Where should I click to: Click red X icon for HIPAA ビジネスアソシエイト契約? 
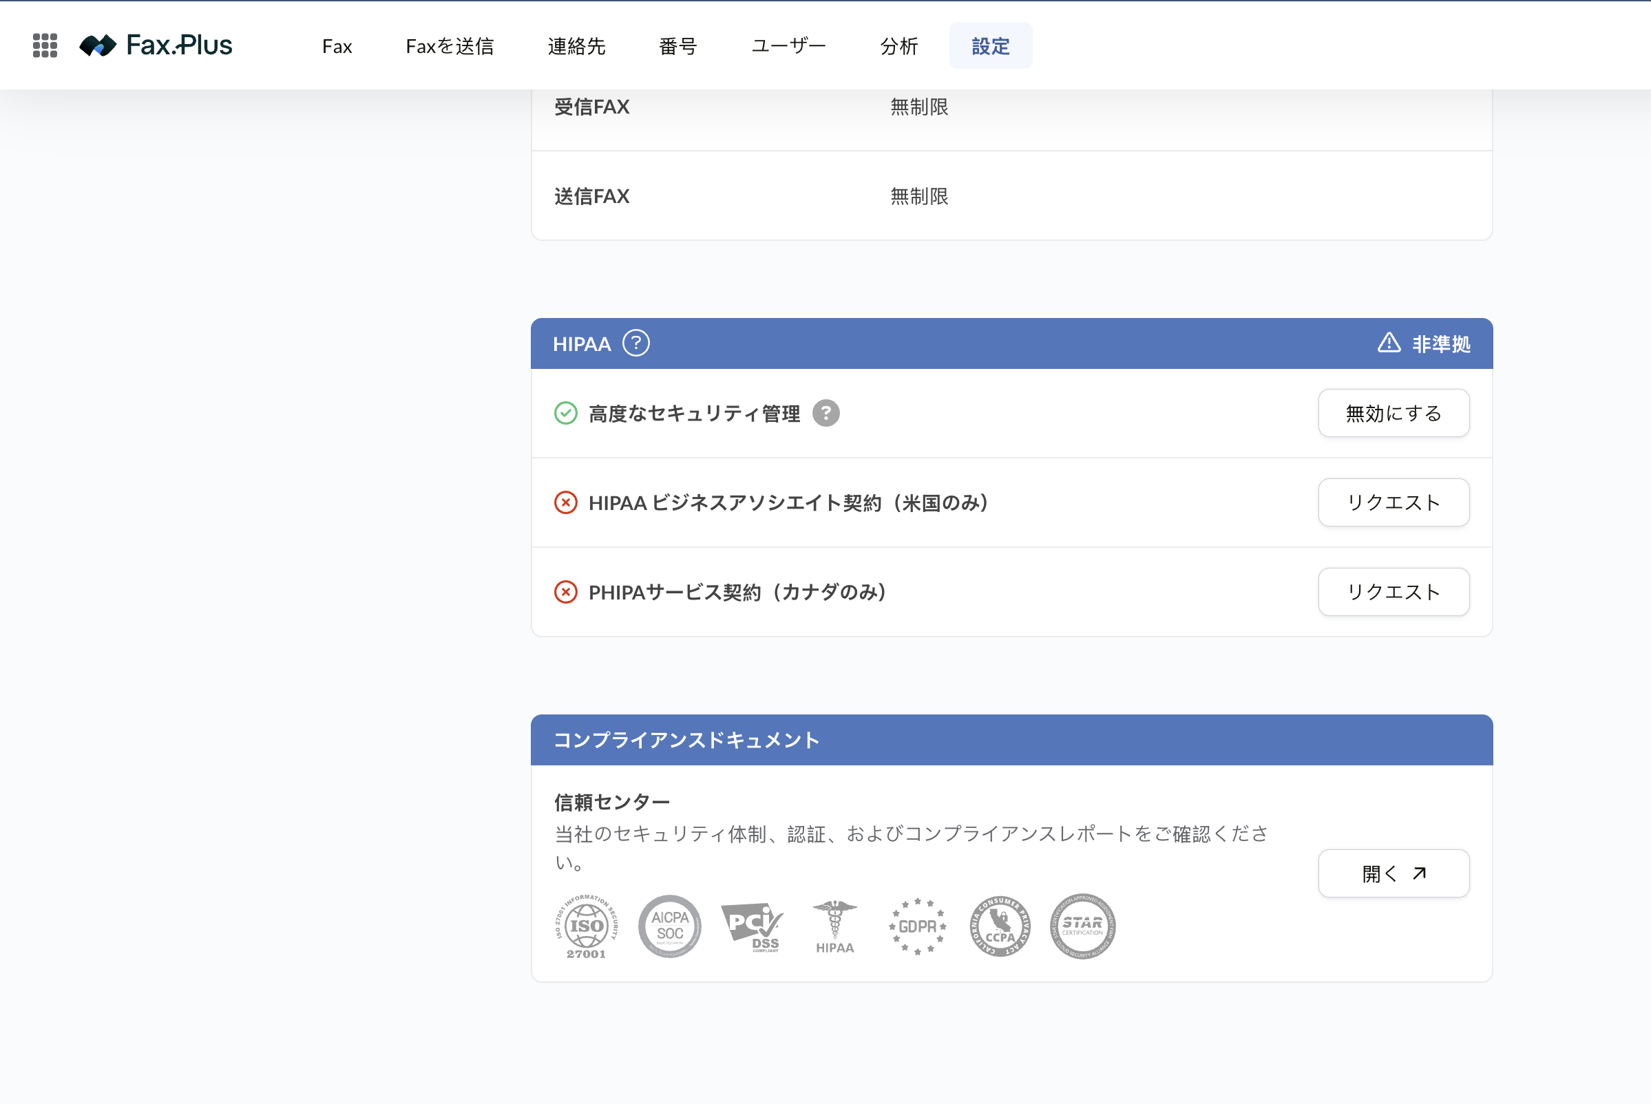click(565, 502)
